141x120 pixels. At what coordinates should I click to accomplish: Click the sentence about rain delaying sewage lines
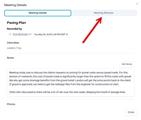(x=67, y=92)
